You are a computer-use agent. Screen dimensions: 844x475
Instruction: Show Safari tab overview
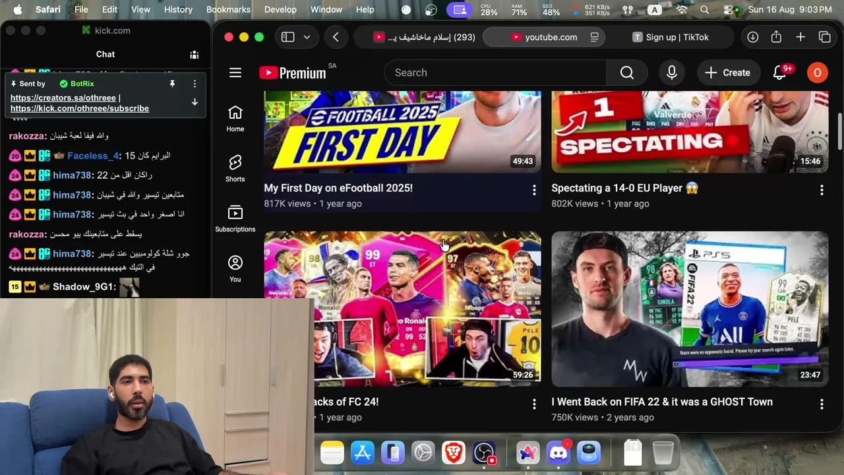click(825, 37)
